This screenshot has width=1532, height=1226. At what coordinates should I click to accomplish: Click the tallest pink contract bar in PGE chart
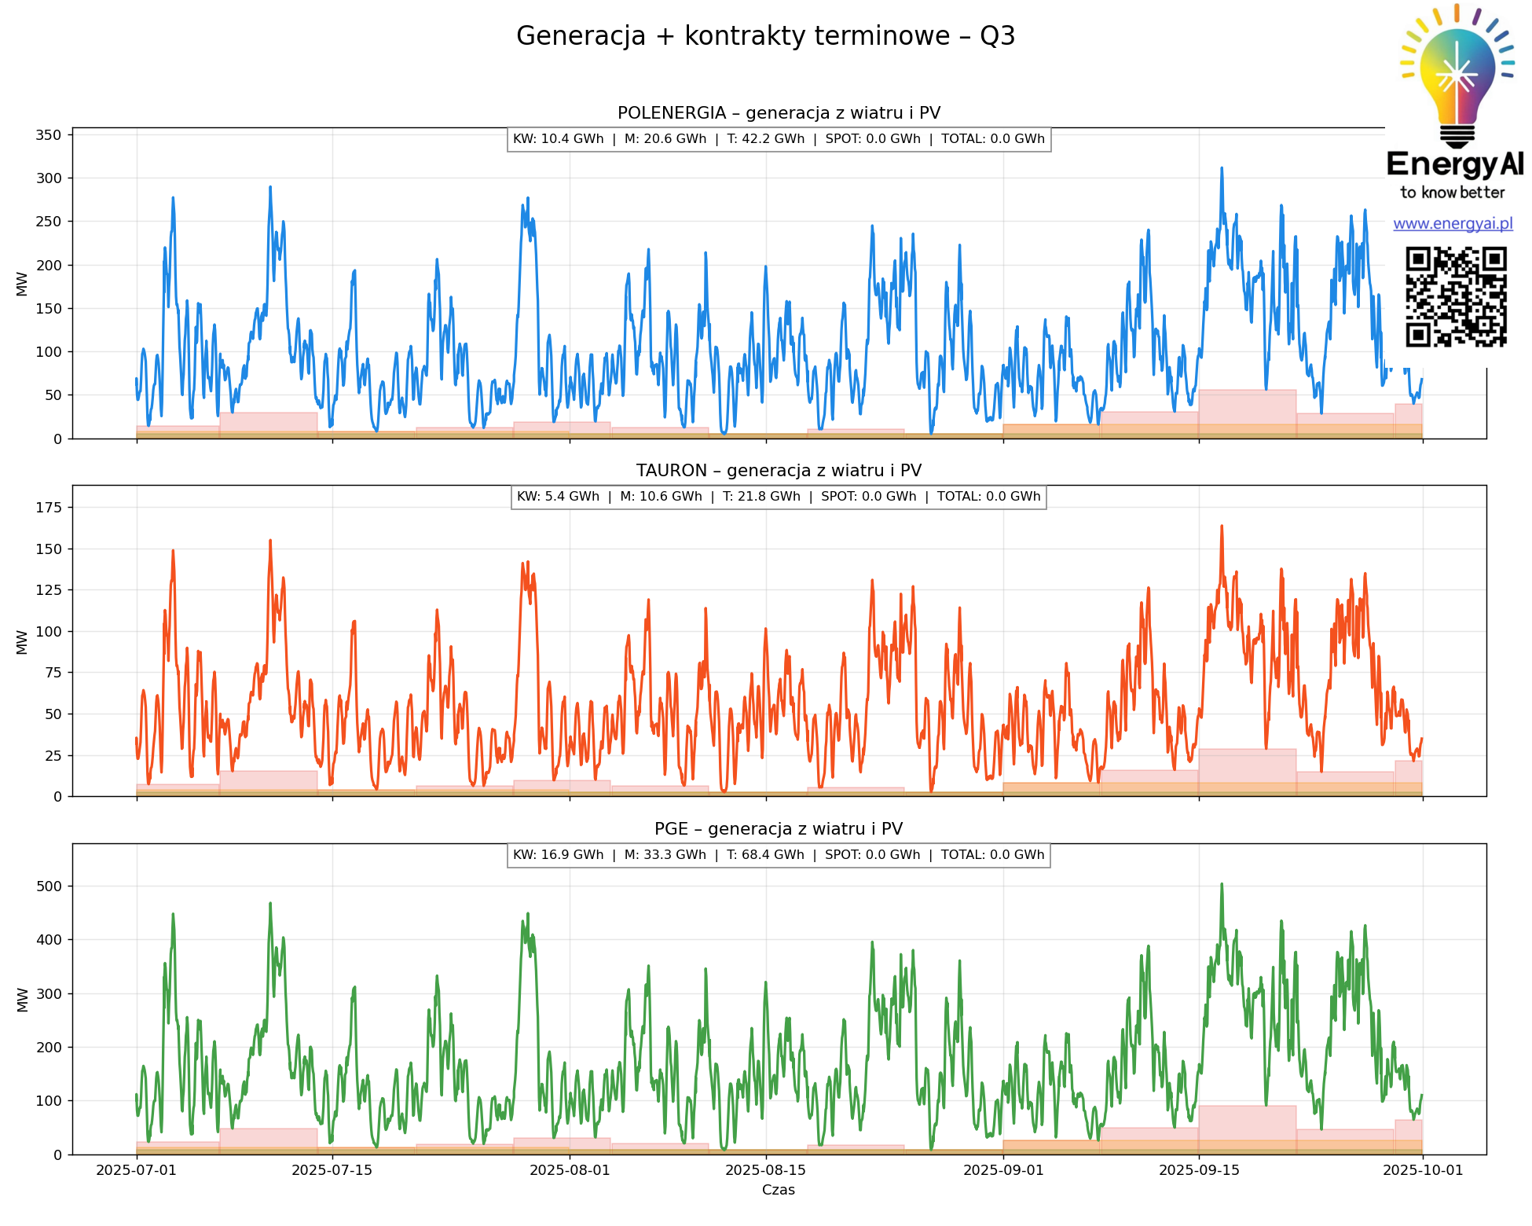pyautogui.click(x=1247, y=1124)
